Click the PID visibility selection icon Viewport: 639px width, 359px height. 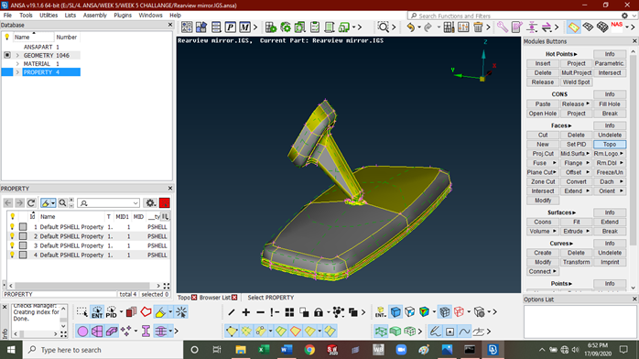pyautogui.click(x=112, y=312)
